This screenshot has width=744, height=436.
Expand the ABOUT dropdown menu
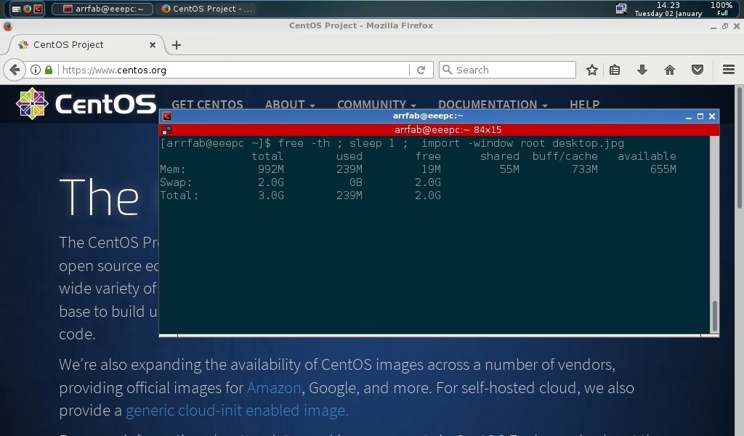pyautogui.click(x=290, y=105)
